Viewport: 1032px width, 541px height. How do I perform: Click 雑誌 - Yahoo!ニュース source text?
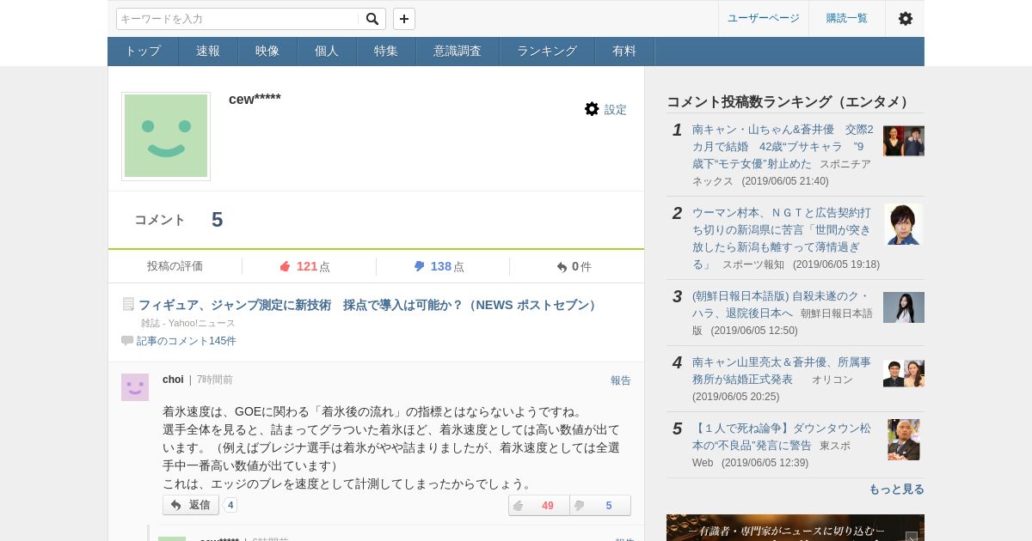(188, 323)
